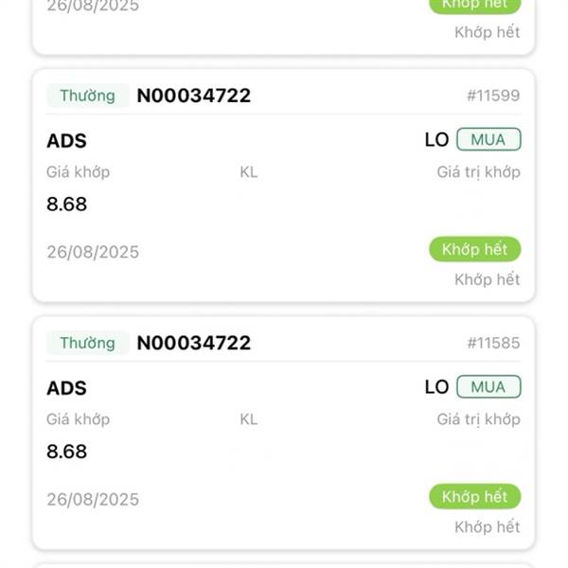Click the date 26/08/2025 in order #11599
Viewport: 568px width, 568px height.
tap(93, 252)
